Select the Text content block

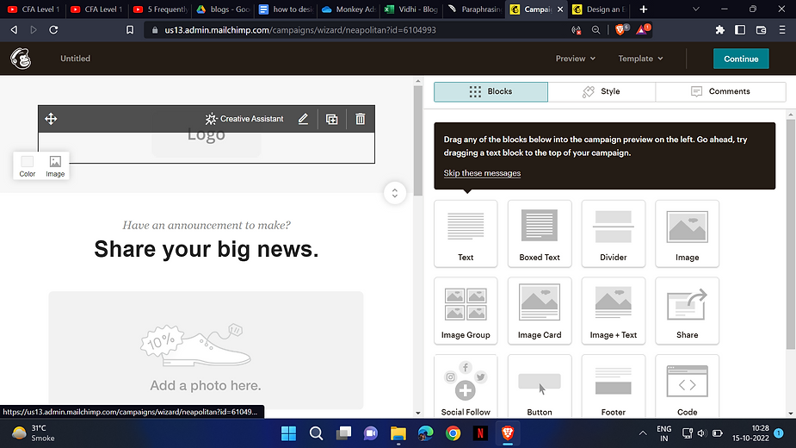pos(466,233)
